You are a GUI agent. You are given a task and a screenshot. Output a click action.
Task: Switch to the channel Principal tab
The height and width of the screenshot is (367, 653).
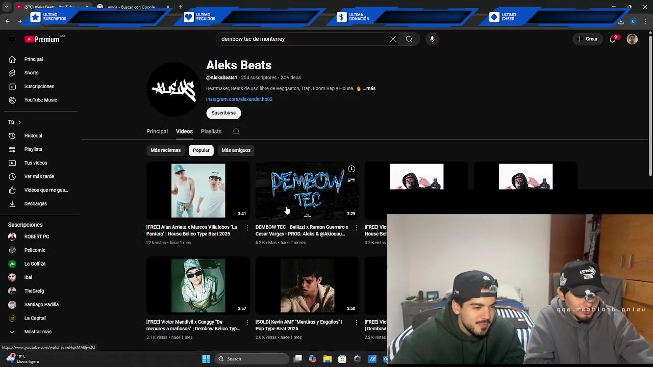pos(157,132)
